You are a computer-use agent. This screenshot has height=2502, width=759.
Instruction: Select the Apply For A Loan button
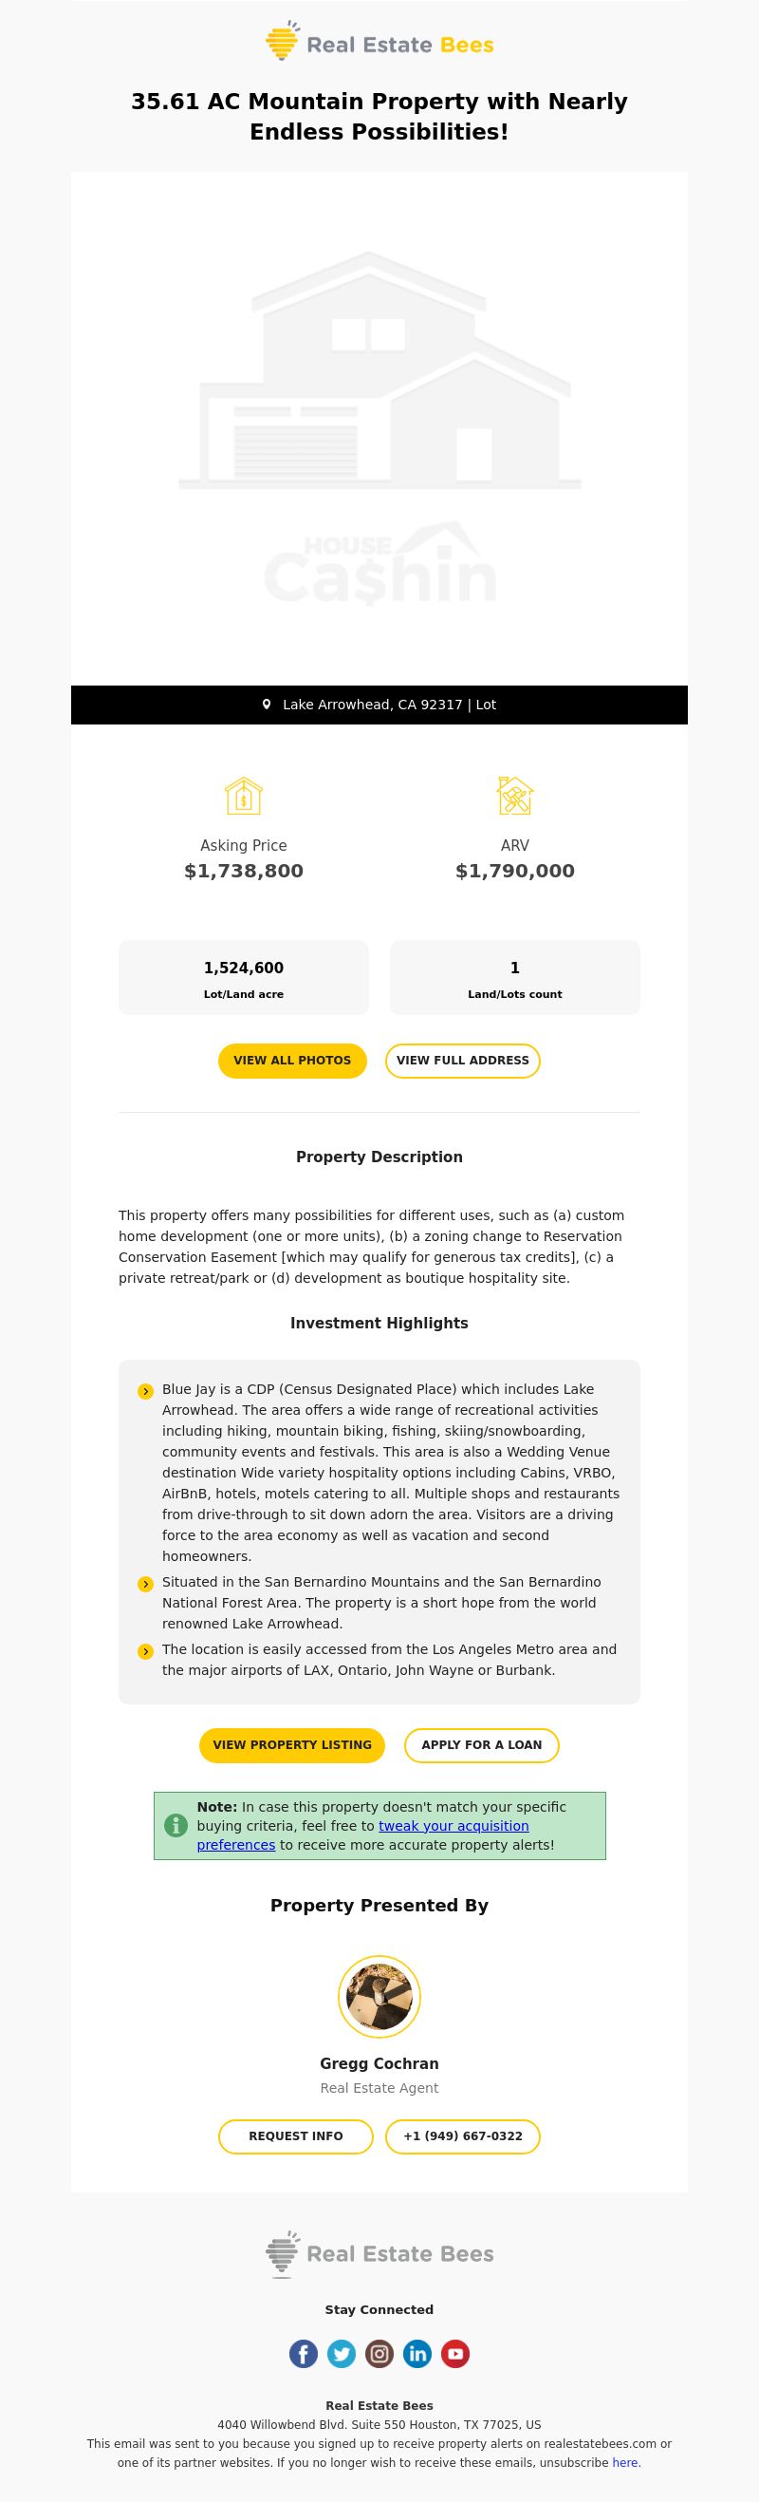click(481, 1745)
